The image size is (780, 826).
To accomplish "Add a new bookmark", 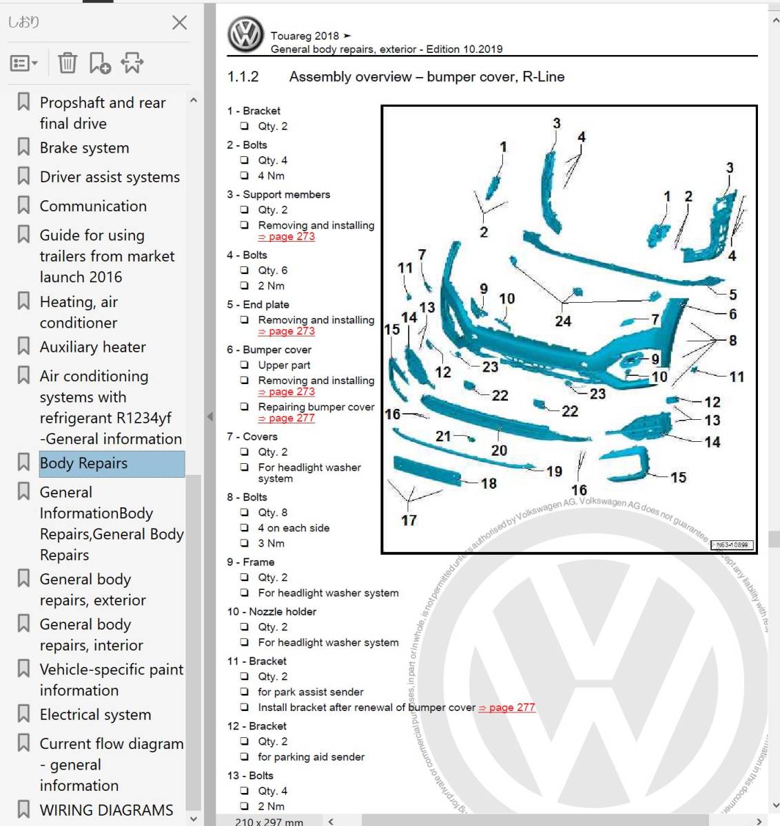I will coord(100,63).
